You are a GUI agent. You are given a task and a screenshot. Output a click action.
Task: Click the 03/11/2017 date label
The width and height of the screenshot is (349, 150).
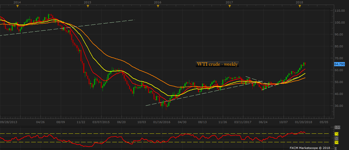click(x=243, y=122)
